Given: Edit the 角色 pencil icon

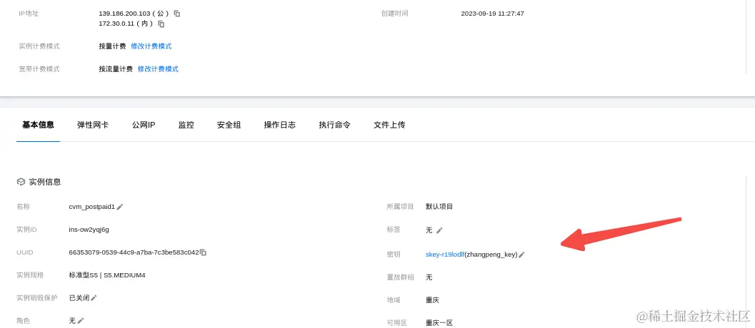Looking at the screenshot, I should [81, 321].
